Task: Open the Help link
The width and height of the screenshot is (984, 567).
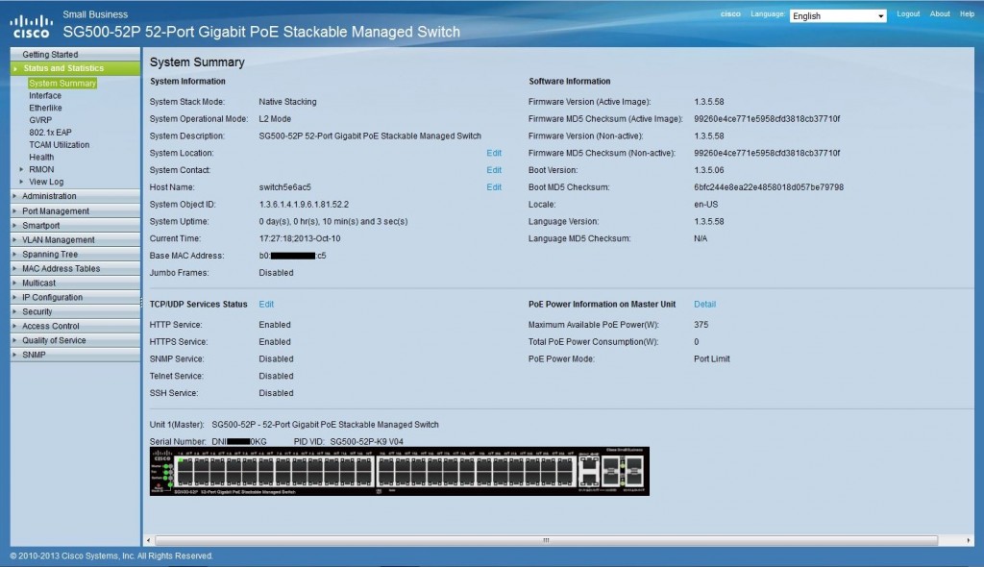Action: pos(967,13)
